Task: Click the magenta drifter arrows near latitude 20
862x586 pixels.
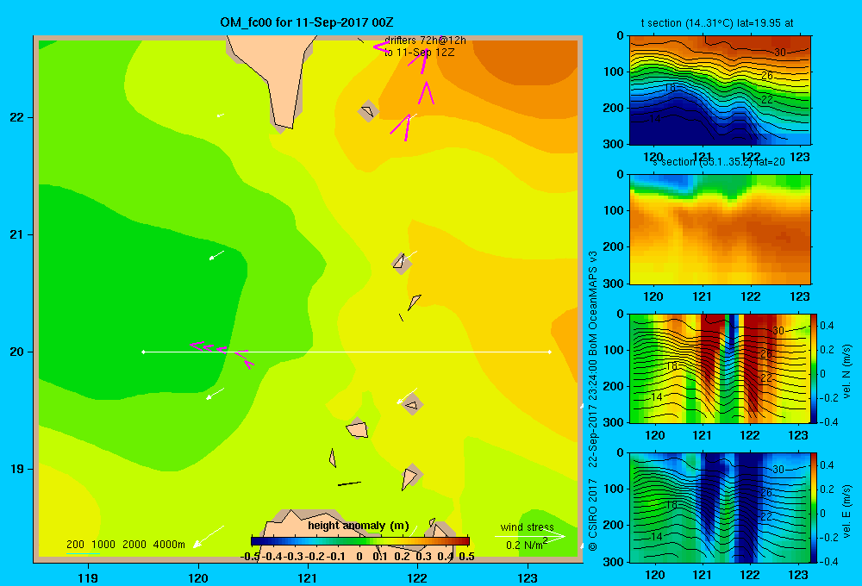Action: (222, 353)
